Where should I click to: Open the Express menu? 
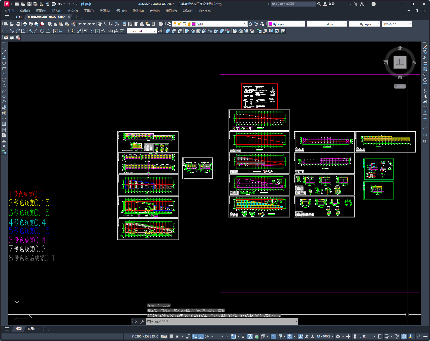(205, 11)
